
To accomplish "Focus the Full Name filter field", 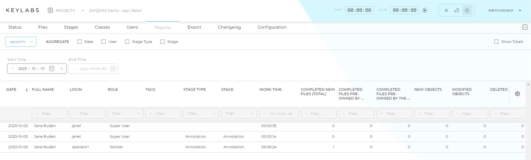I will pyautogui.click(x=49, y=114).
